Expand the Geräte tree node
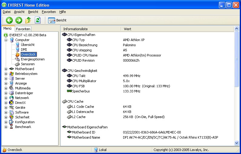 [6, 107]
